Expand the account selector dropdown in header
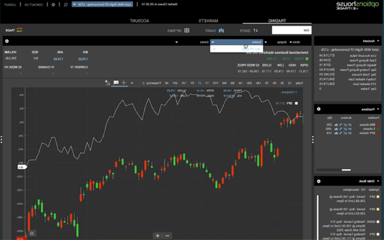This screenshot has height=240, width=384. click(x=102, y=4)
